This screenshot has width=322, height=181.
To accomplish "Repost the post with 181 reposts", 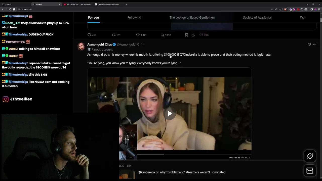I will (x=116, y=35).
